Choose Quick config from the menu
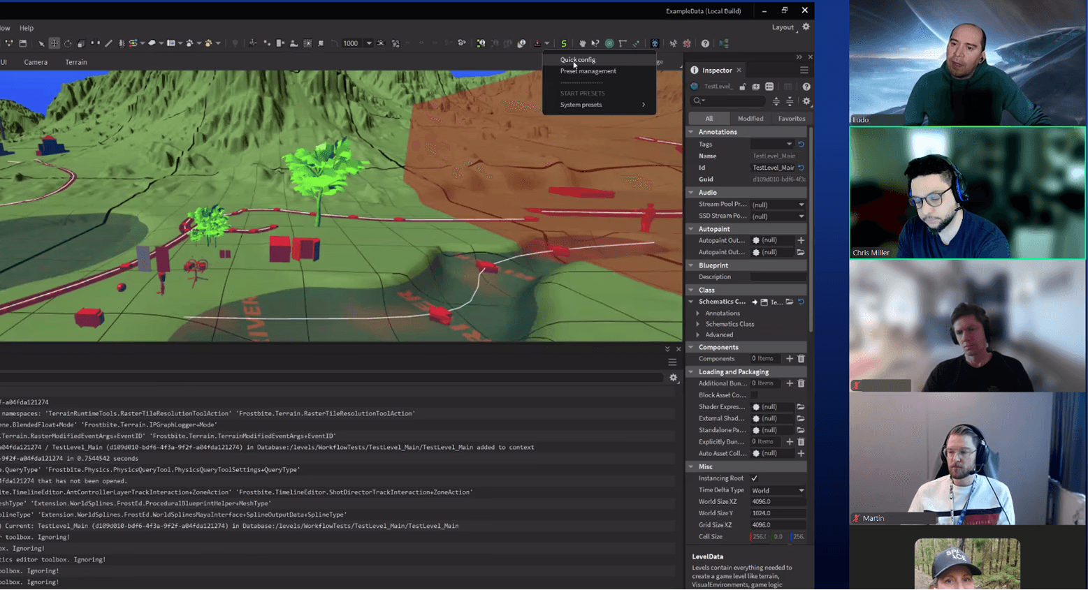Screen dimensions: 1088x590 578,60
